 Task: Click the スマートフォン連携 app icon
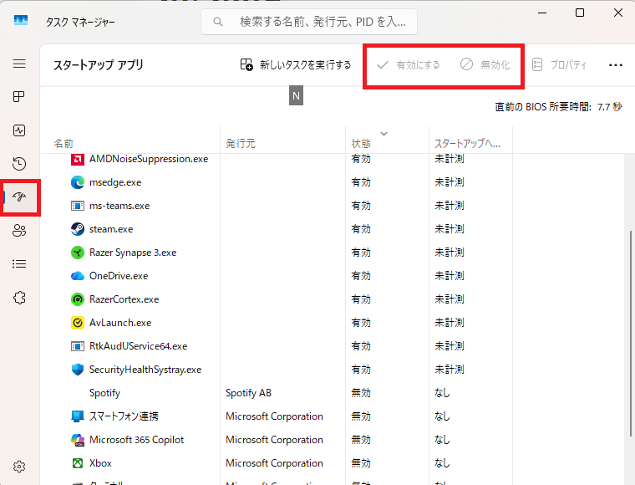pyautogui.click(x=78, y=416)
